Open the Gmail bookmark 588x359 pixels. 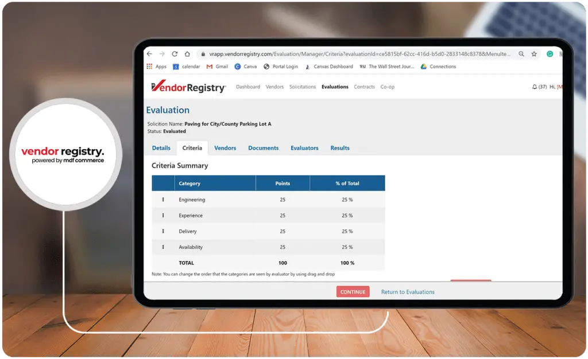[x=217, y=67]
